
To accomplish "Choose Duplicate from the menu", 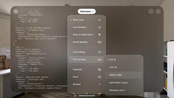I will tap(87, 70).
